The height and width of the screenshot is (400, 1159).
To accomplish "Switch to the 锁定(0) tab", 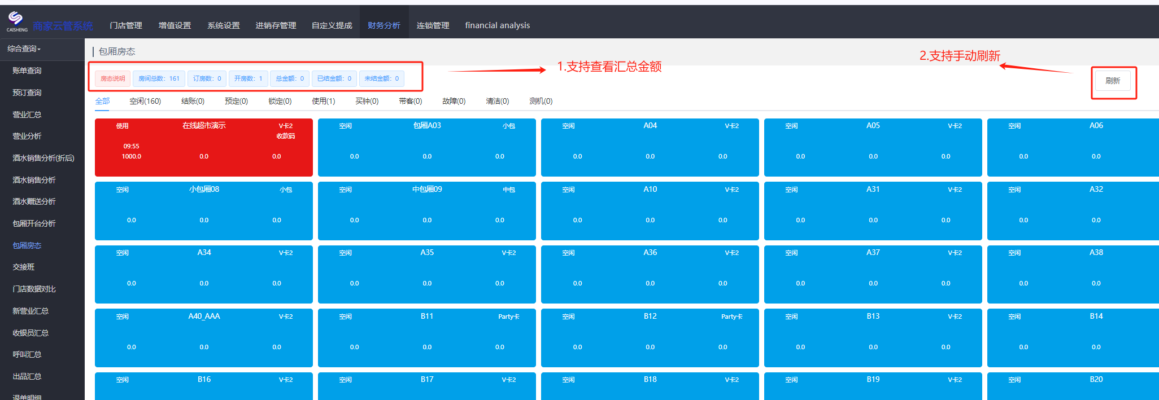I will tap(280, 101).
